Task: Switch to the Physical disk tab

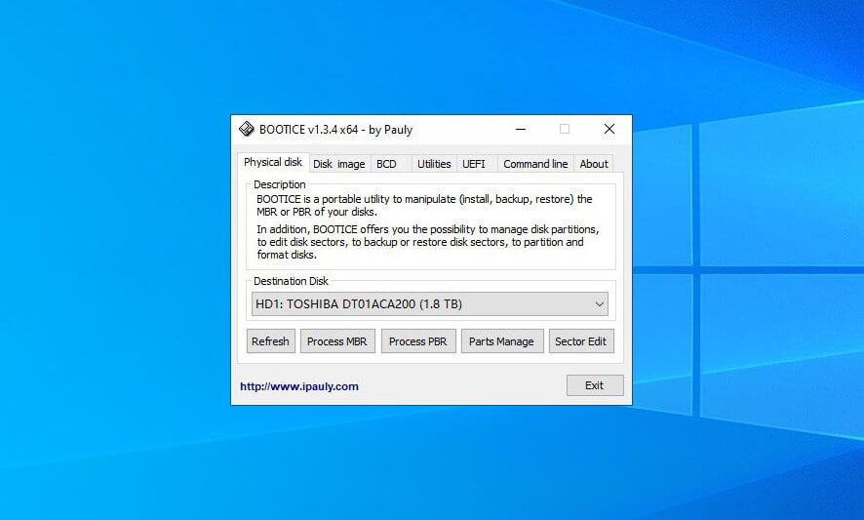Action: point(273,162)
